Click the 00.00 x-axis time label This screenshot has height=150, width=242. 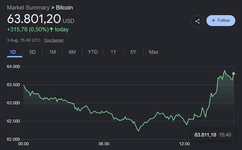(23, 144)
